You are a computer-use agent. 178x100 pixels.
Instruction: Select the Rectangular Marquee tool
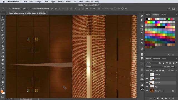pyautogui.click(x=3, y=20)
